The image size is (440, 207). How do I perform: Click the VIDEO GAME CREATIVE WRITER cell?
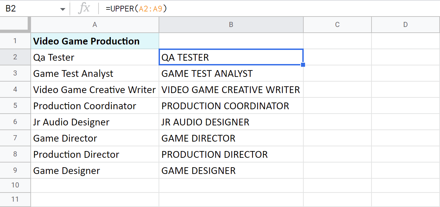tap(231, 90)
